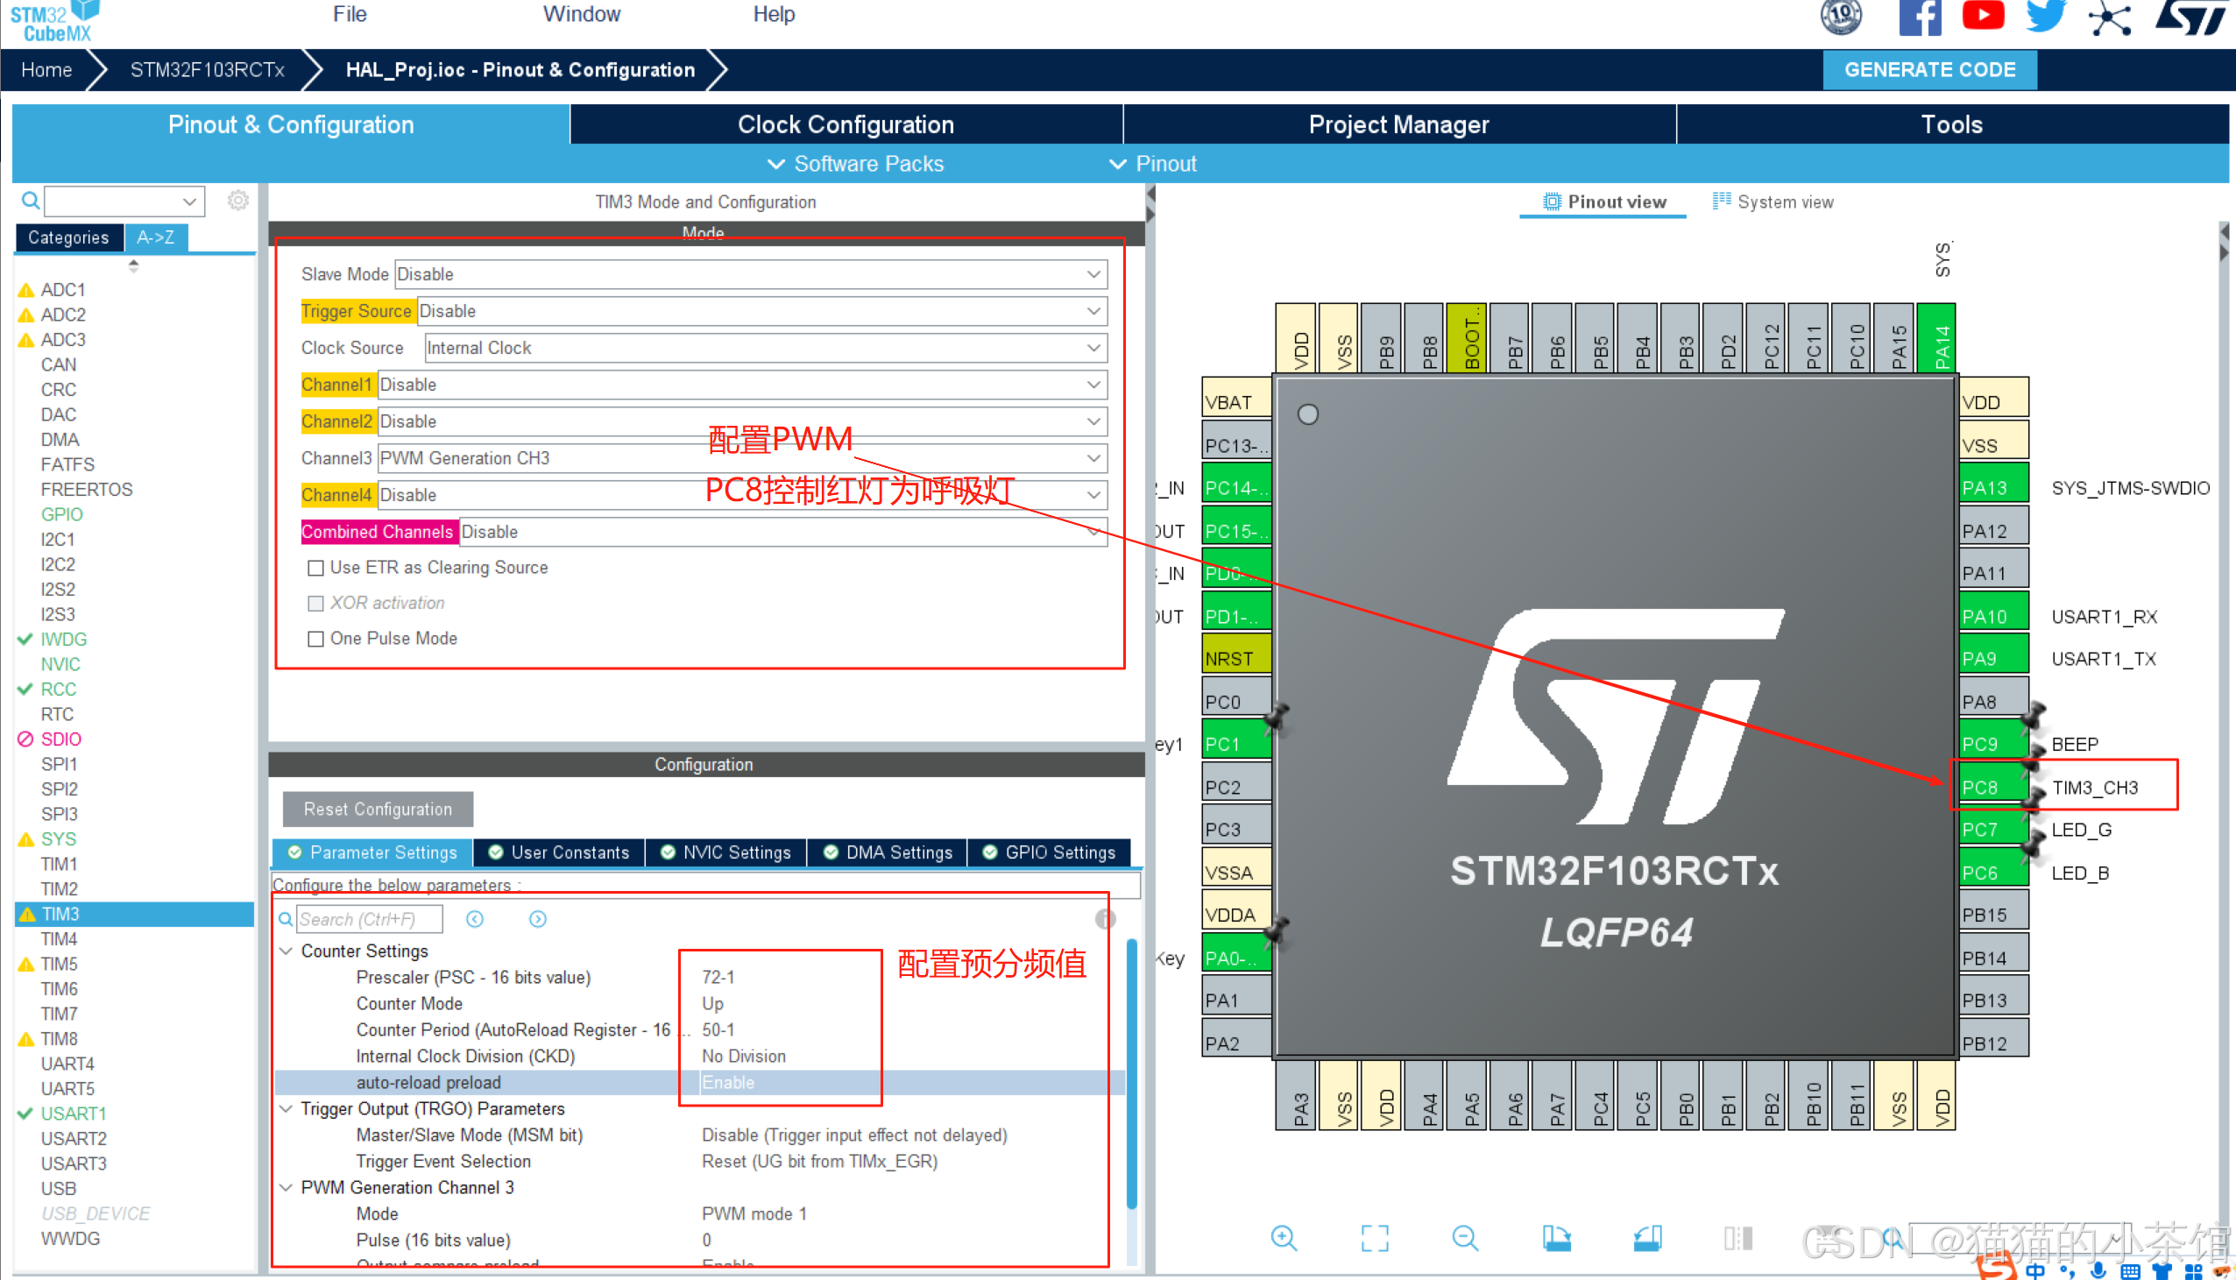Open ST YouTube channel icon

click(1983, 15)
